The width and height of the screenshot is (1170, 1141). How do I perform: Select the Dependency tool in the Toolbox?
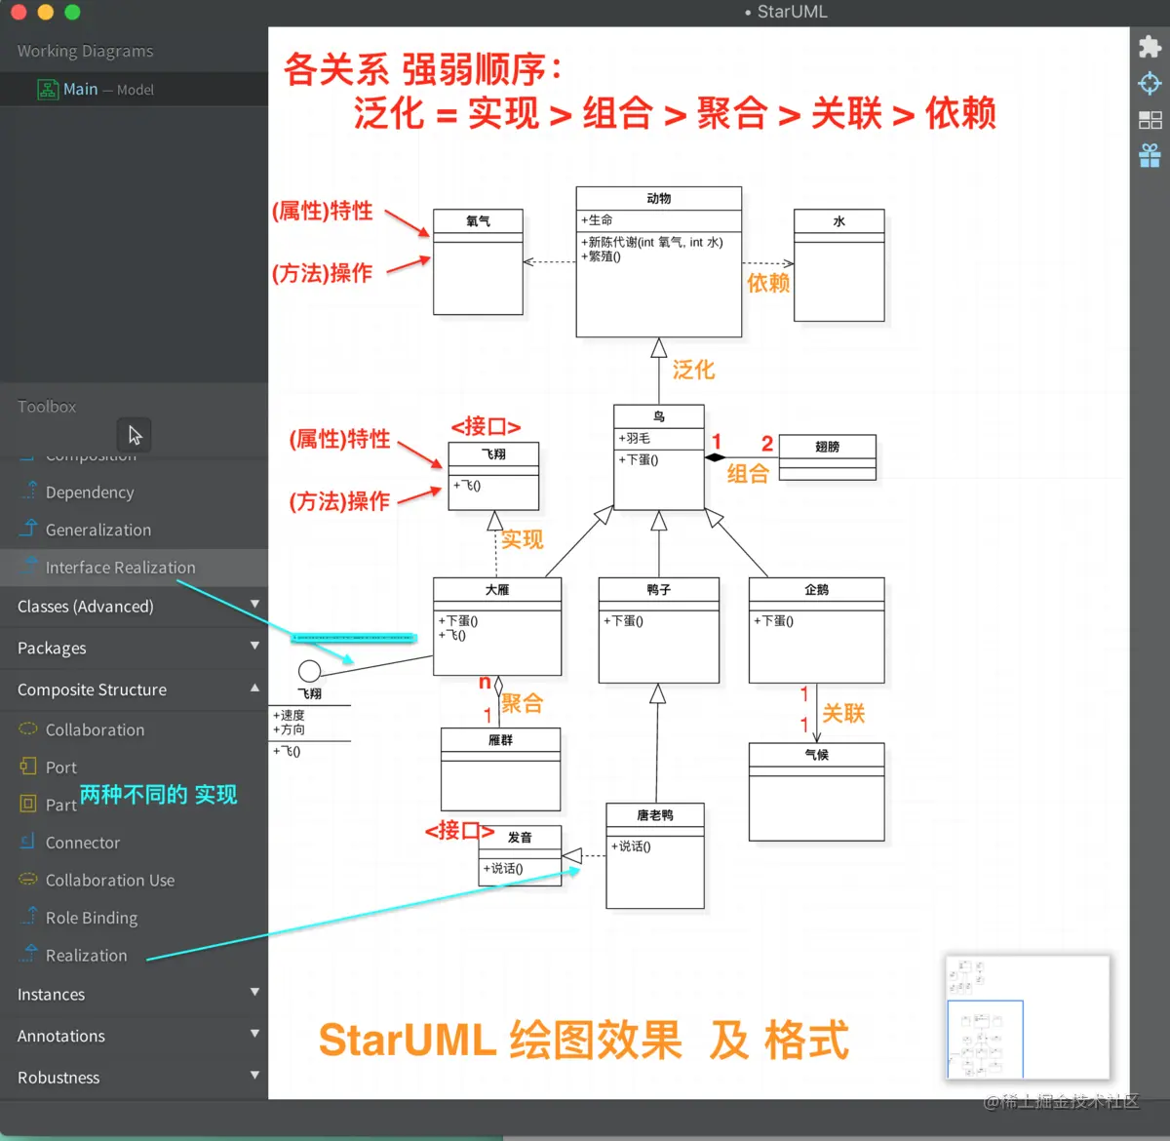(88, 492)
